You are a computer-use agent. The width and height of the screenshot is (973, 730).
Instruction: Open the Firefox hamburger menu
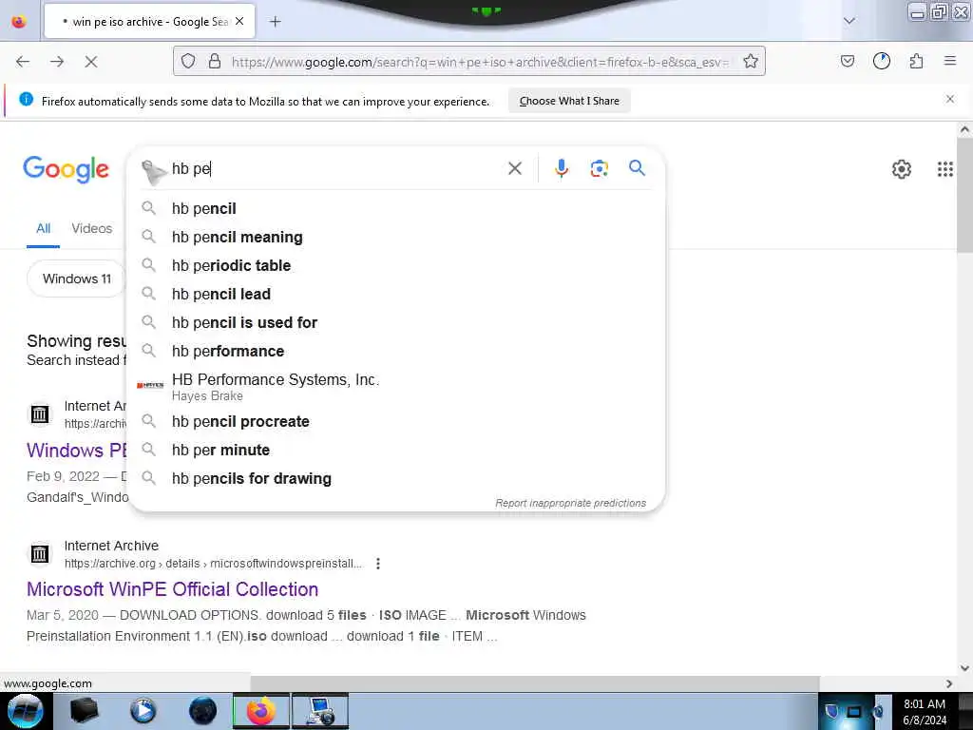[x=949, y=61]
